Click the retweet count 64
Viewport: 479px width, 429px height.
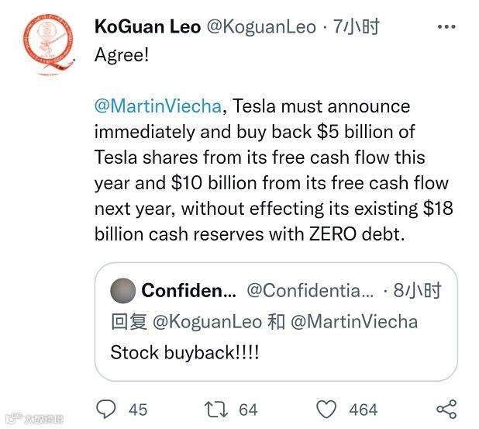coord(248,409)
